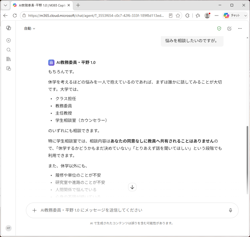Click the agent name AI教務委員・平野 1.0
The width and height of the screenshot is (250, 237).
point(76,63)
